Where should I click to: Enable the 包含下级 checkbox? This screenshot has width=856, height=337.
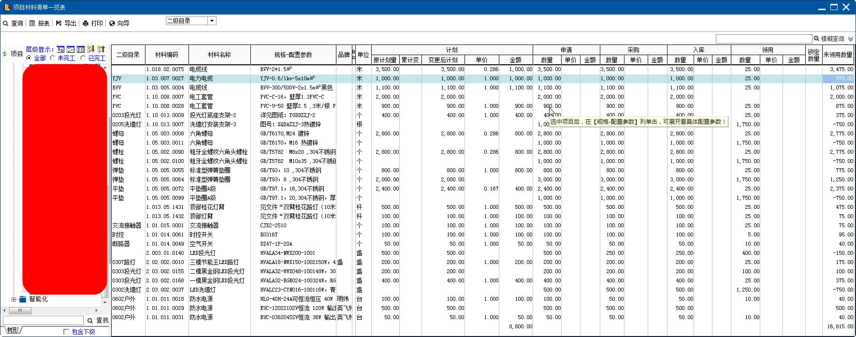[66, 332]
